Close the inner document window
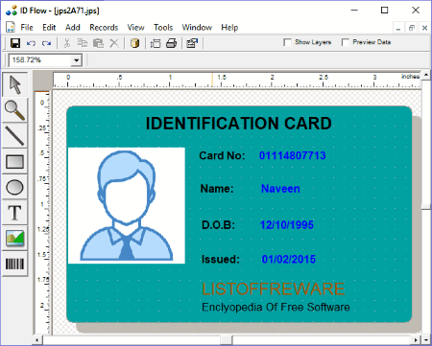 (424, 28)
